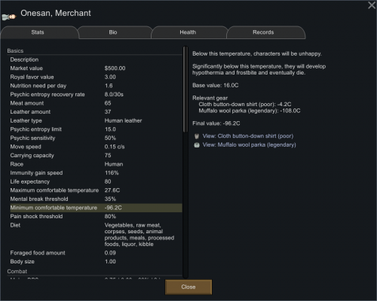
Task: Click the cloth shirt icon beside View link
Action: click(197, 136)
